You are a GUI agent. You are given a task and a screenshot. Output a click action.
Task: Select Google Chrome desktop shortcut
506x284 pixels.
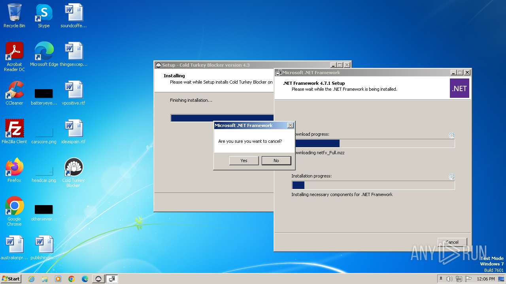(14, 211)
